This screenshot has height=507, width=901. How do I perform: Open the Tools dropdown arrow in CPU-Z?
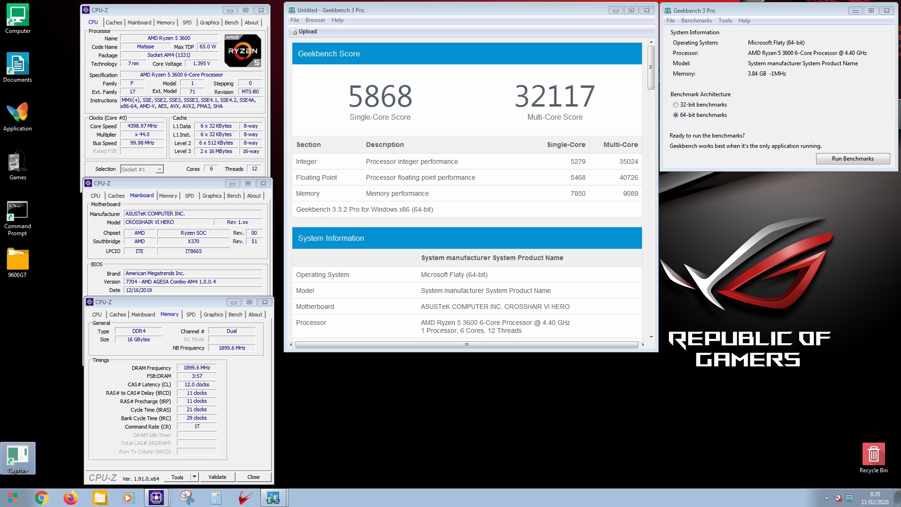coord(194,477)
